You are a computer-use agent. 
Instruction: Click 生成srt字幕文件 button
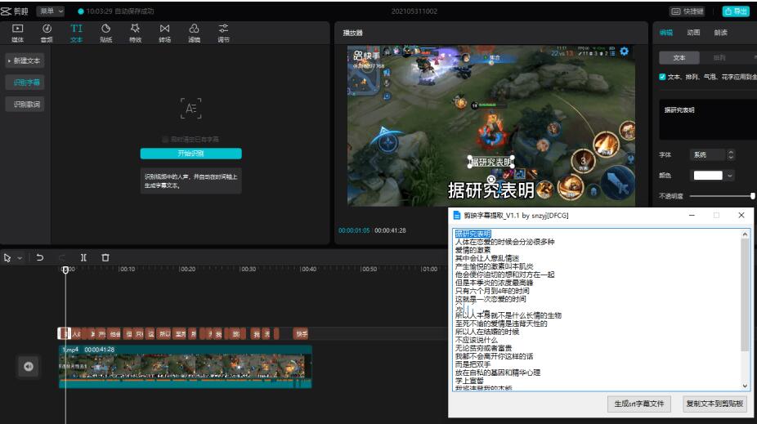click(639, 404)
